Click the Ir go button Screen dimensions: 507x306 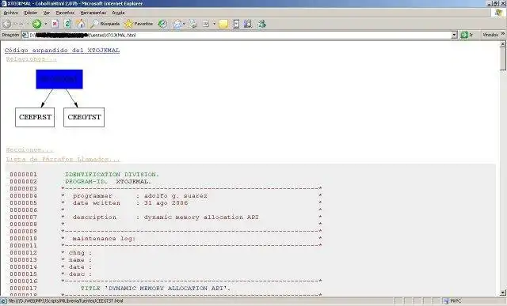pos(467,35)
